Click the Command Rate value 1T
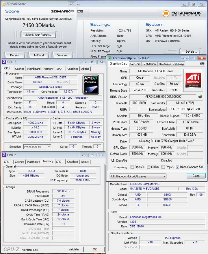 63,224
